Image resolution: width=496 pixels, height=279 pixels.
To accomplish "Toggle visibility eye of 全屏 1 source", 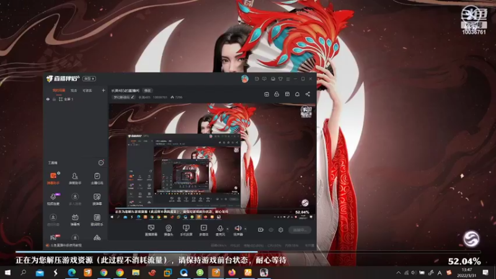I will (48, 99).
